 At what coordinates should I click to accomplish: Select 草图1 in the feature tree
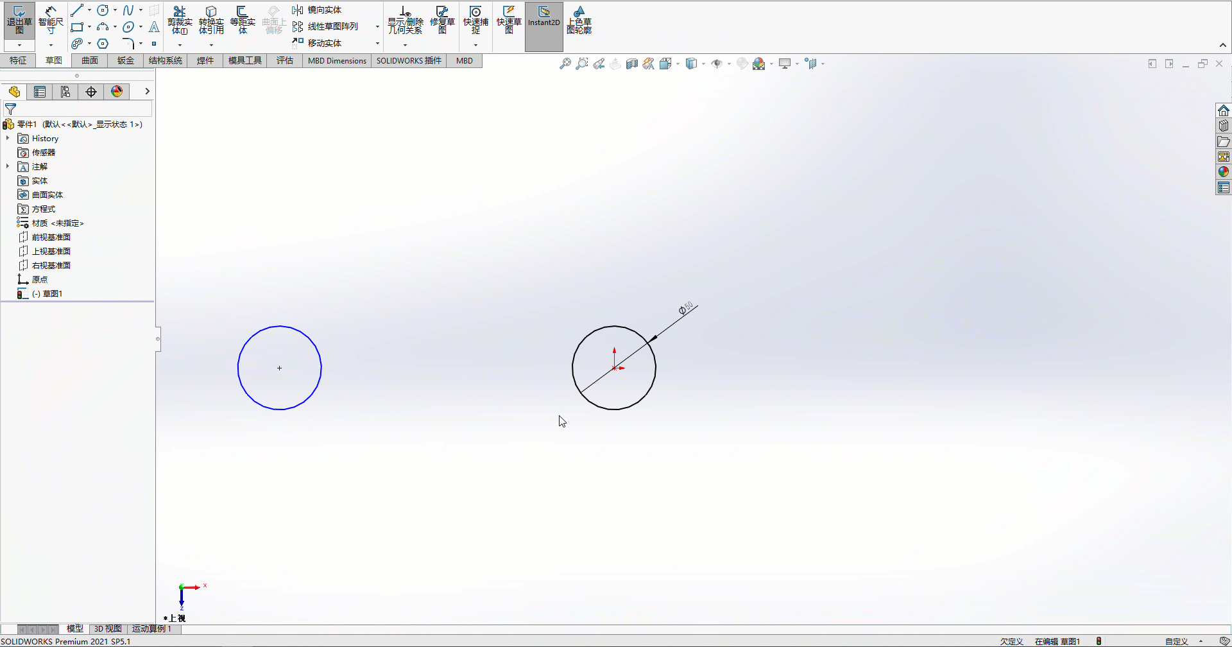47,294
